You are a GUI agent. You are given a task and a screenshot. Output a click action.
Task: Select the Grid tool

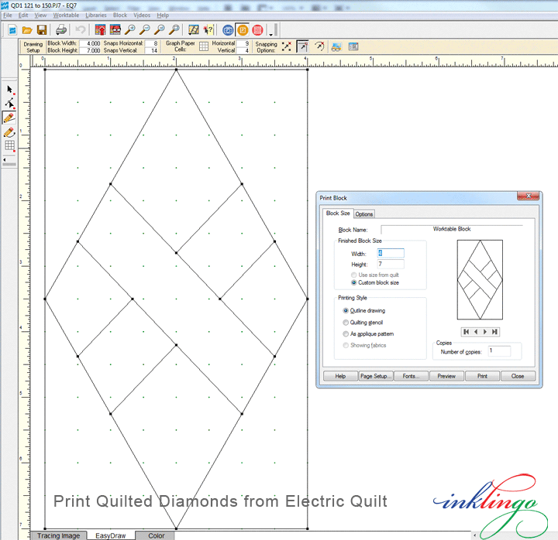9,145
